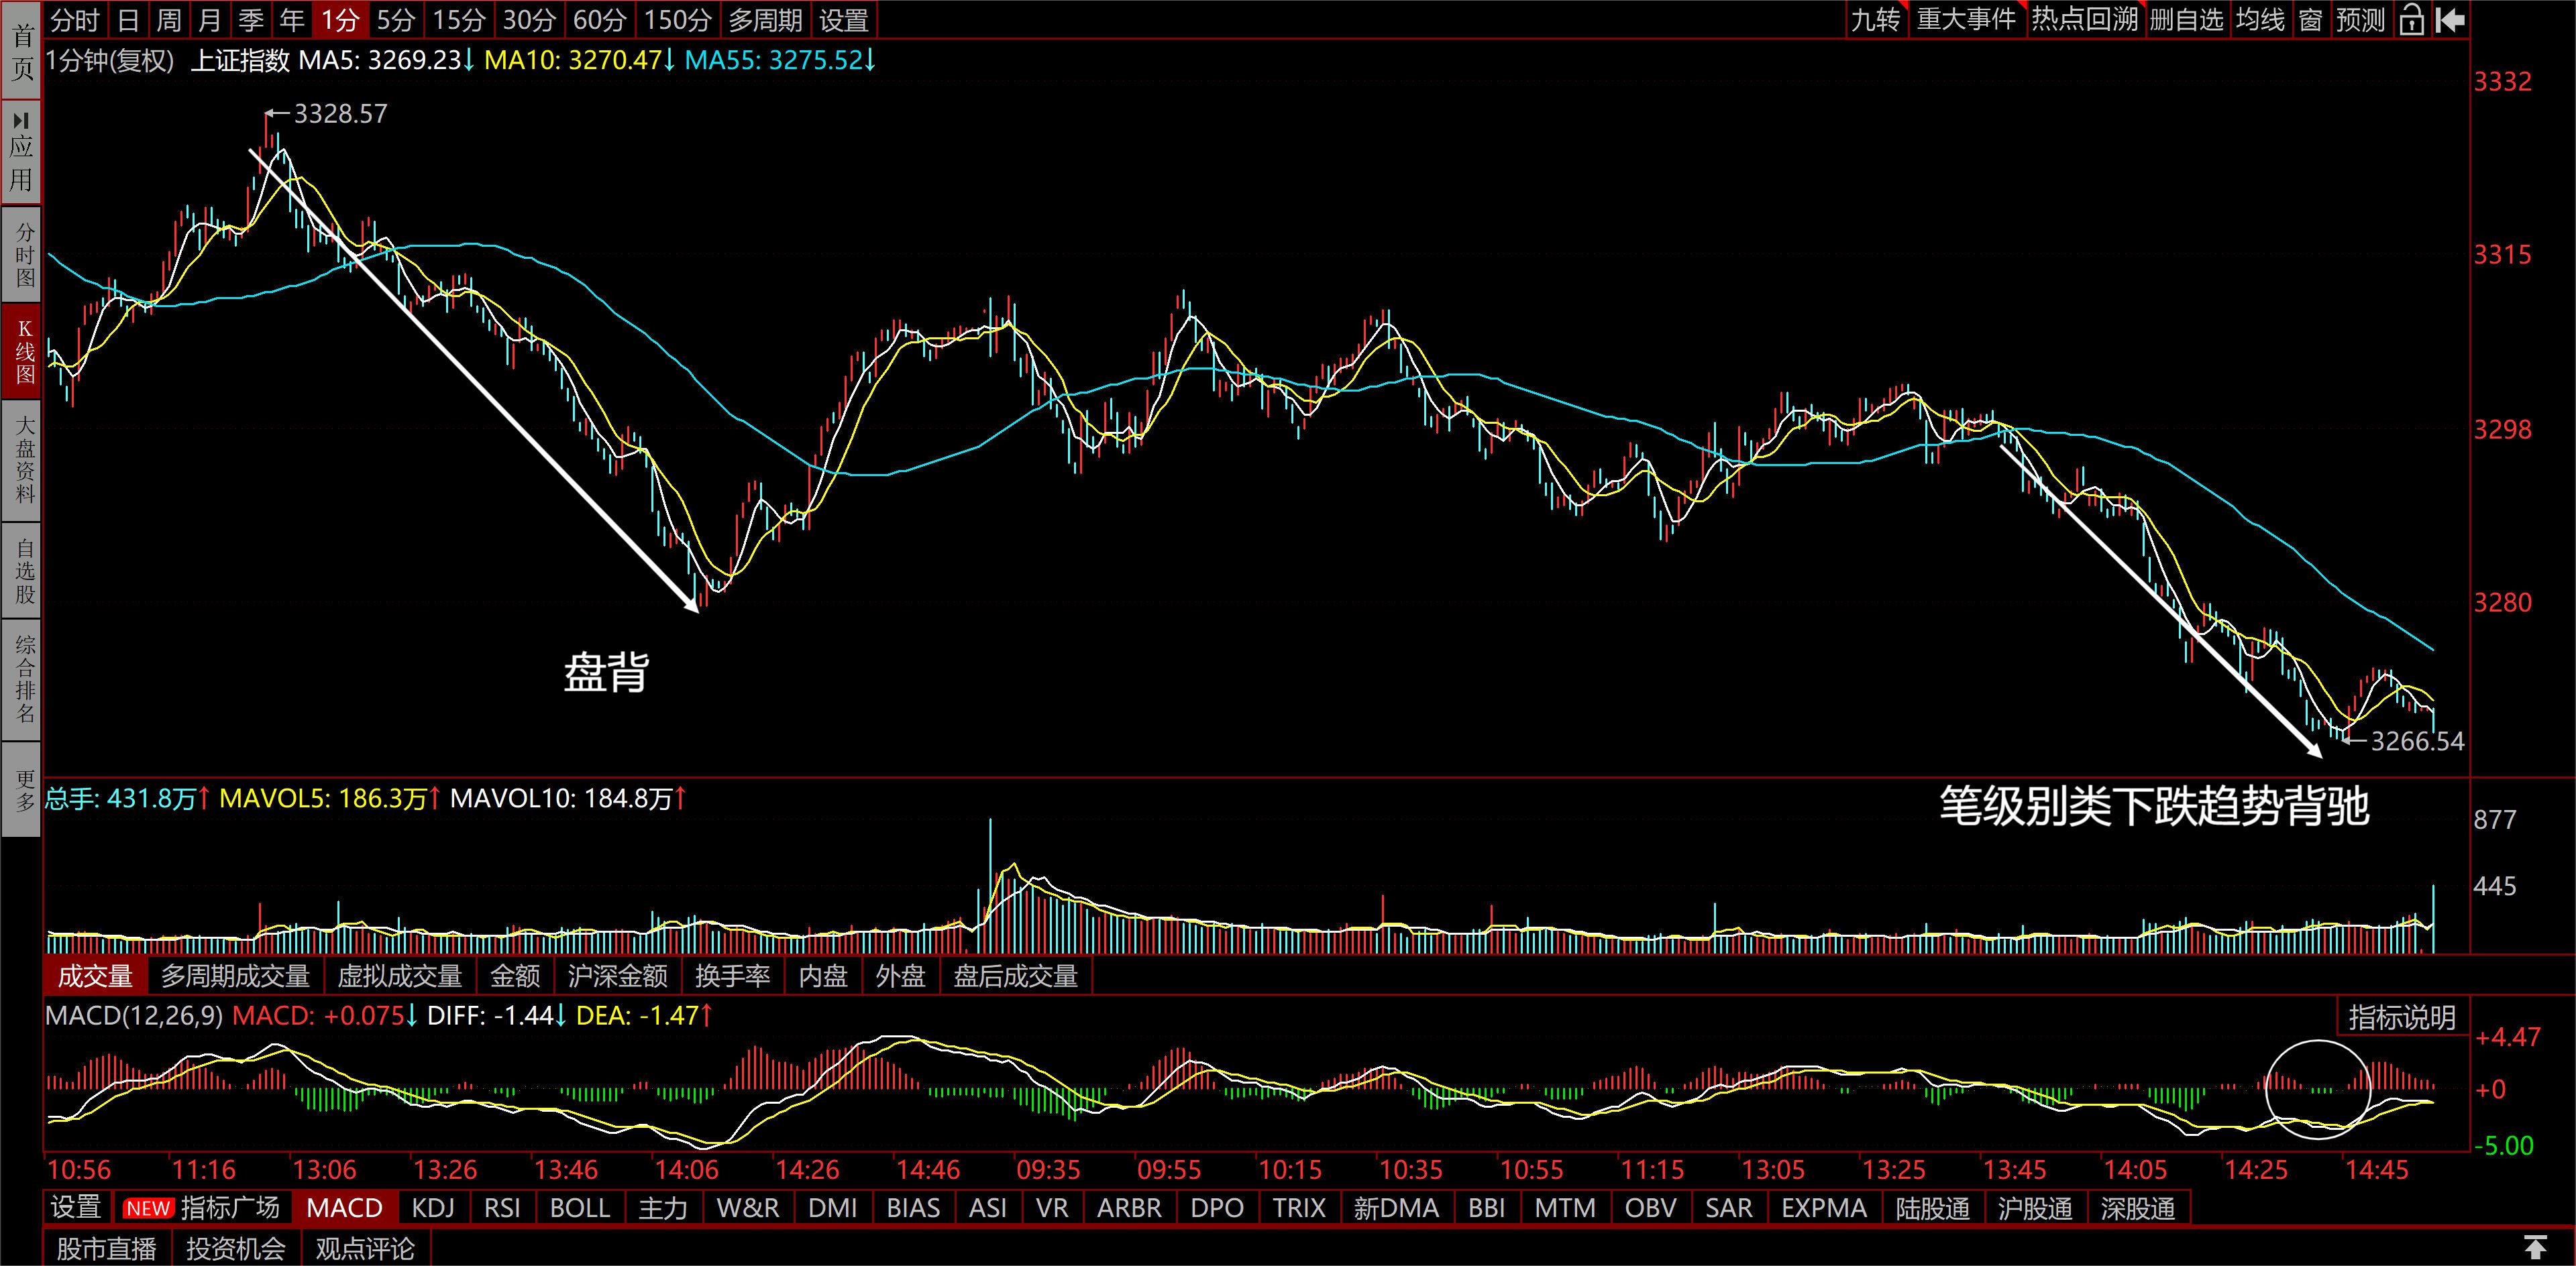Select the 1分 period tab
2576x1266 pixels.
(340, 20)
